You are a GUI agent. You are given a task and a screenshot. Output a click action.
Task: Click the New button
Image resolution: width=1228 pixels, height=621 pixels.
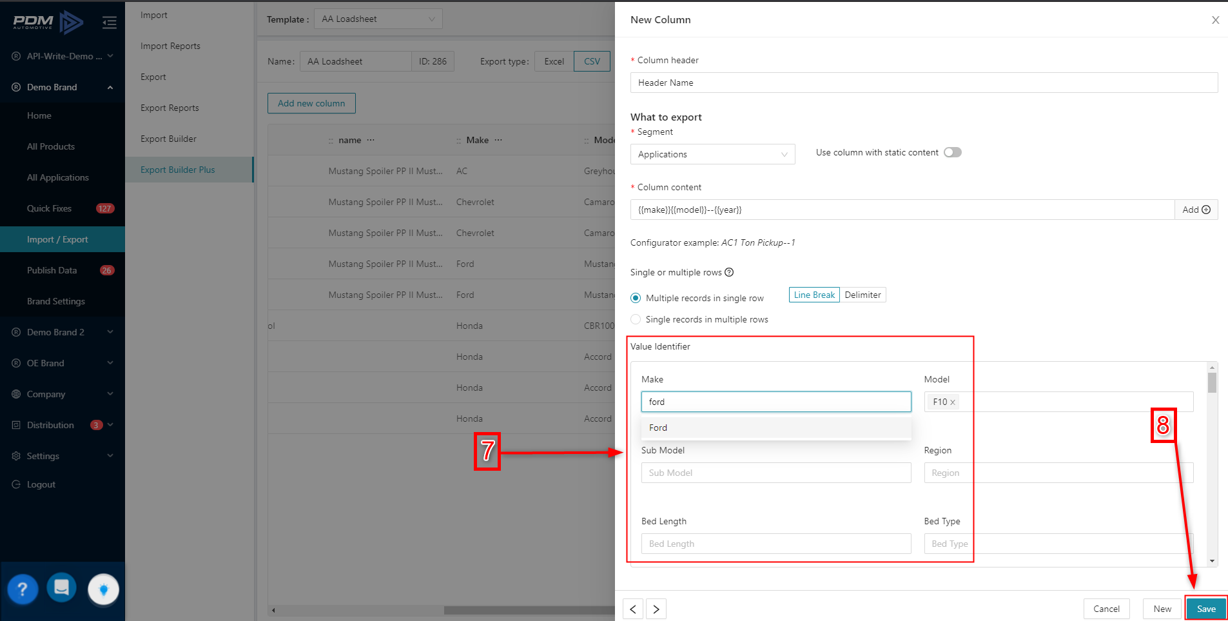(x=1162, y=609)
